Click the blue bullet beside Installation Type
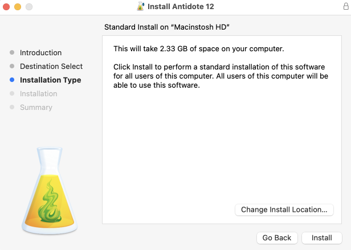The width and height of the screenshot is (351, 250). (12, 80)
